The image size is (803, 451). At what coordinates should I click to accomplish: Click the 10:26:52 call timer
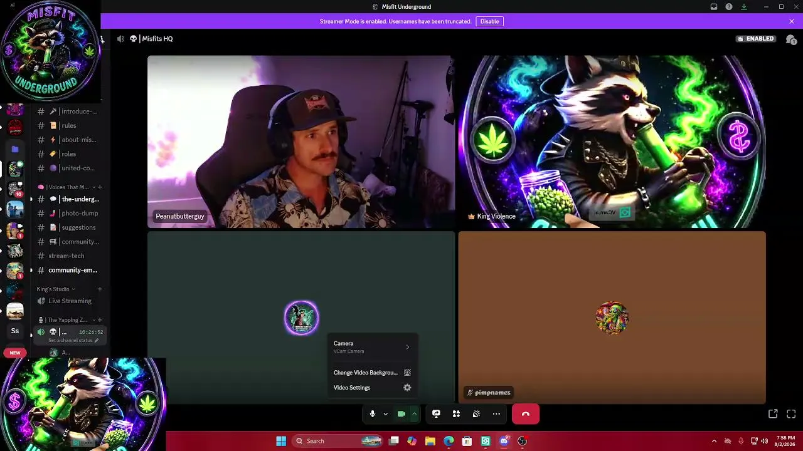tap(91, 332)
